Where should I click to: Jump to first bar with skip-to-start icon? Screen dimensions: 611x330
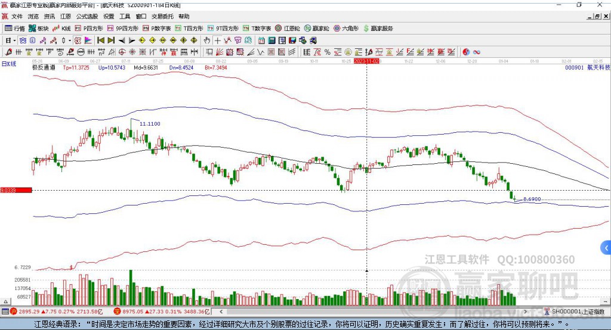pyautogui.click(x=100, y=41)
